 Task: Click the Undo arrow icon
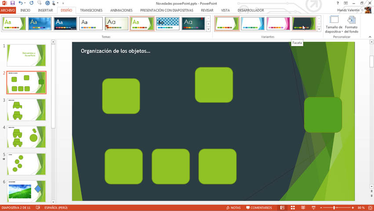pos(20,3)
